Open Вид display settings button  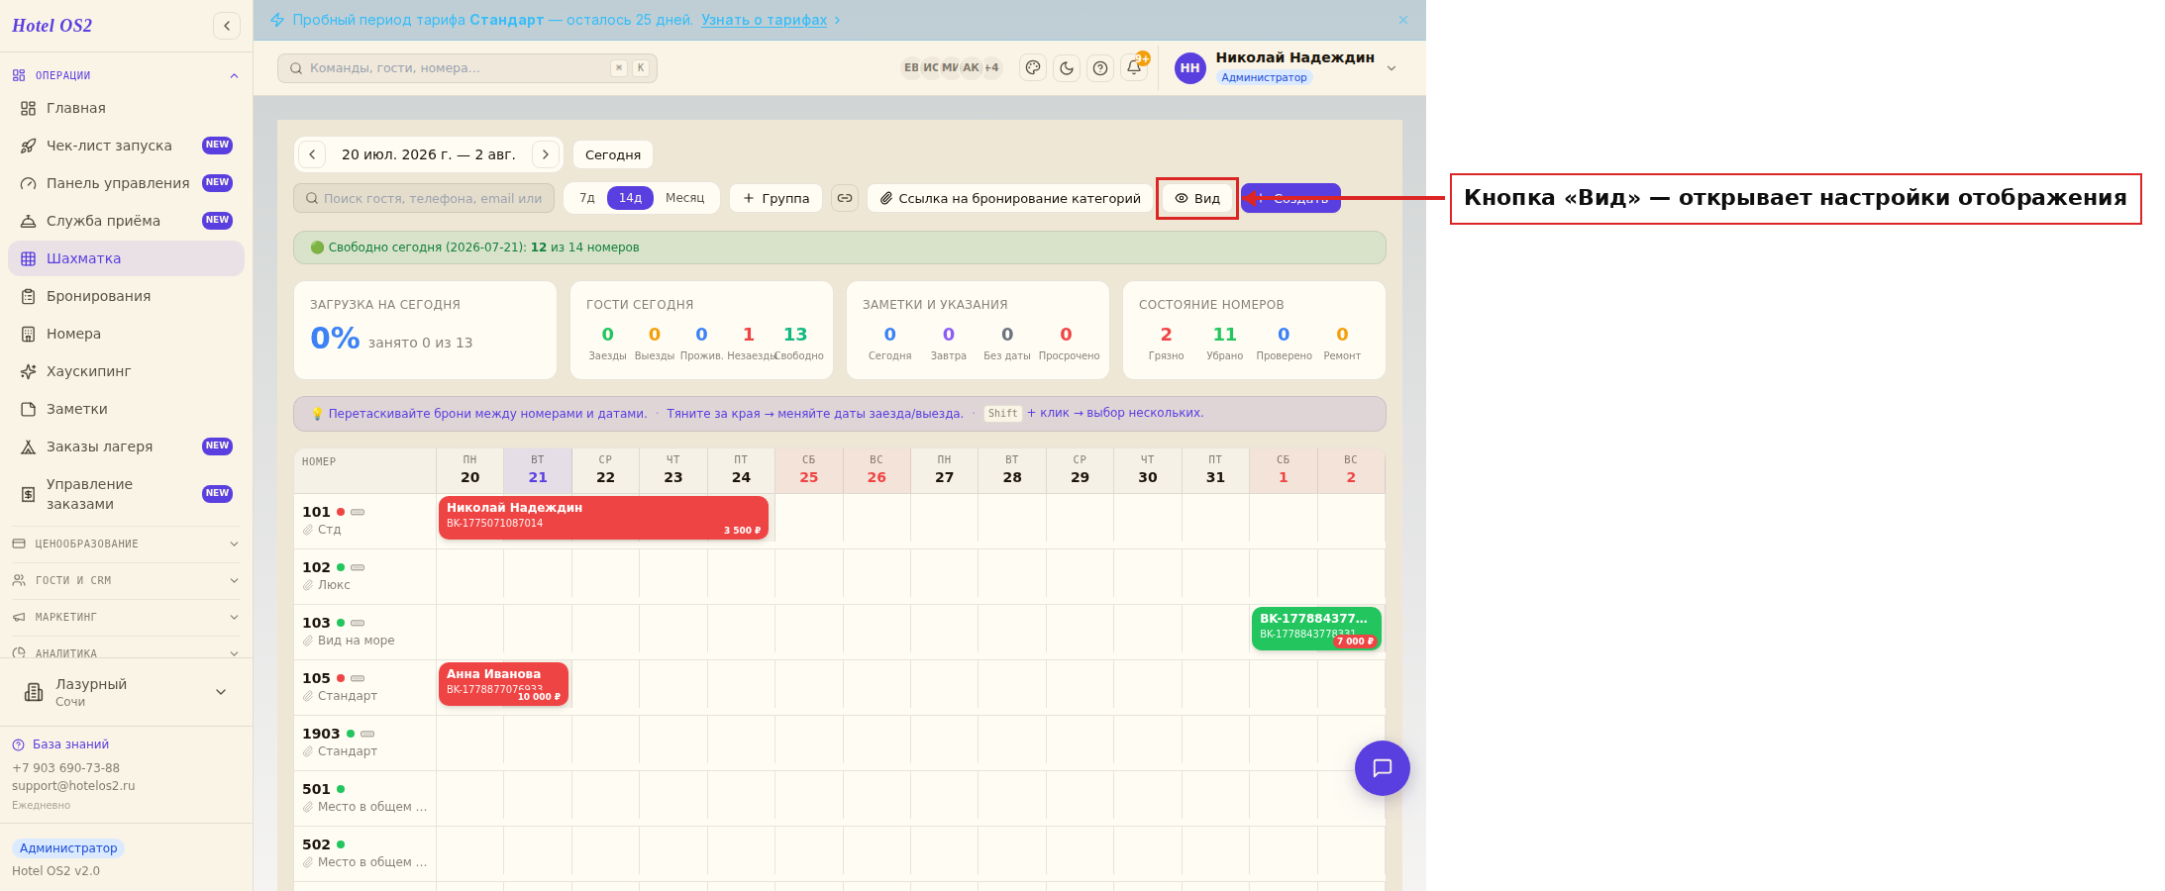pos(1197,198)
